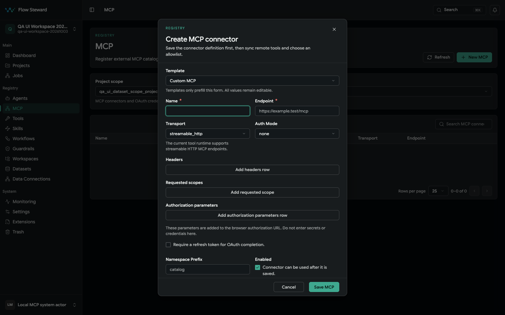Click the Refresh button
Image resolution: width=505 pixels, height=315 pixels.
click(438, 57)
